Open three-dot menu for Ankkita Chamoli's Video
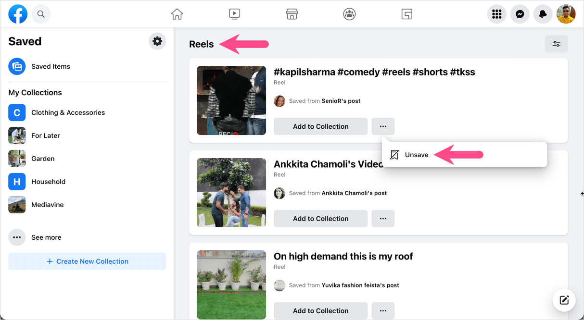The image size is (584, 320). (383, 219)
